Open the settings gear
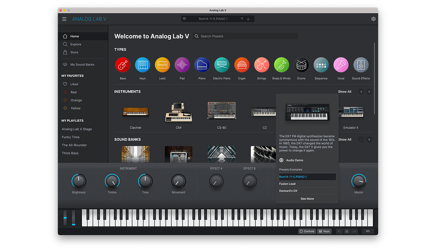Viewport: 436px width, 250px height. [x=373, y=19]
